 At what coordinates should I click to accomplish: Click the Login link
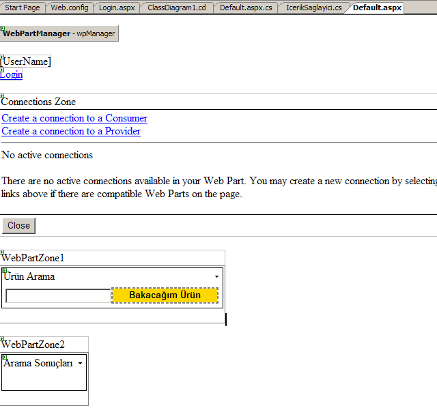[x=12, y=74]
